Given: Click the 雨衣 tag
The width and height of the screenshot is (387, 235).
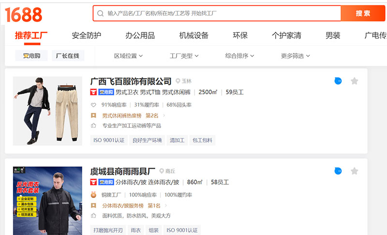Looking at the screenshot, I should (136, 230).
